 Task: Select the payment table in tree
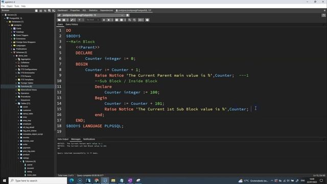pos(27,148)
